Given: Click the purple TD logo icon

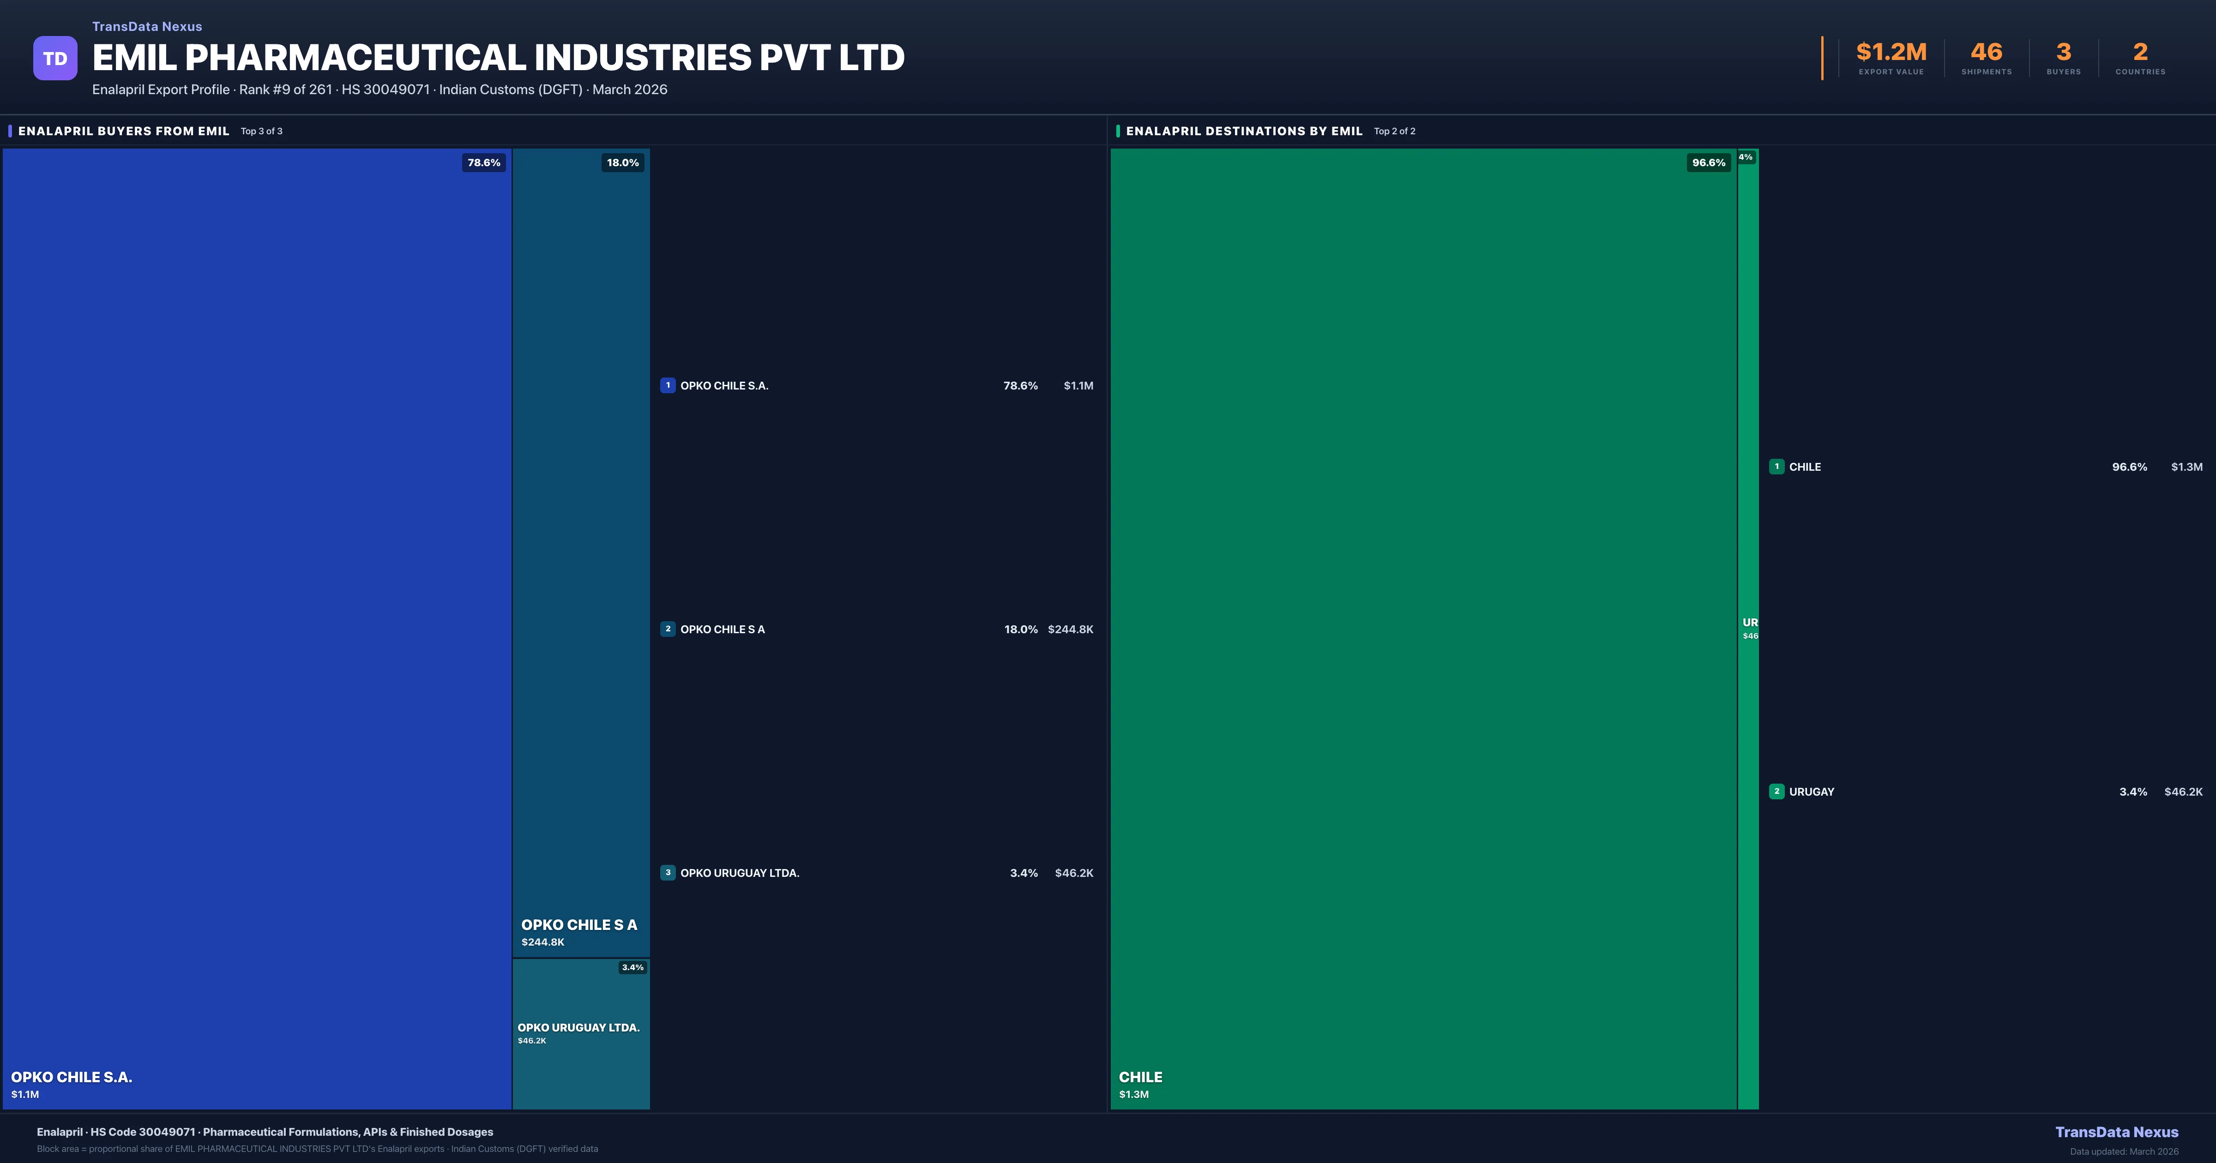Looking at the screenshot, I should click(x=55, y=59).
